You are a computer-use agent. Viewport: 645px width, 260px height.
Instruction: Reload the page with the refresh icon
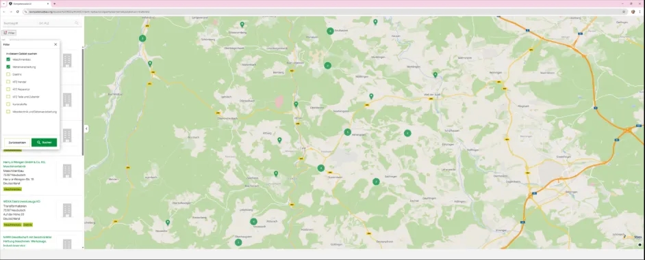(x=17, y=12)
